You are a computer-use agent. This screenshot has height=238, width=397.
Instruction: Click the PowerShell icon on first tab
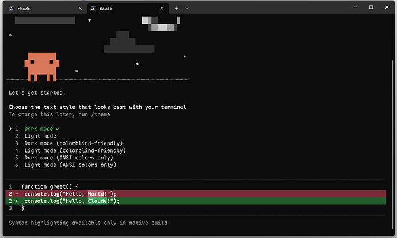[x=12, y=9]
